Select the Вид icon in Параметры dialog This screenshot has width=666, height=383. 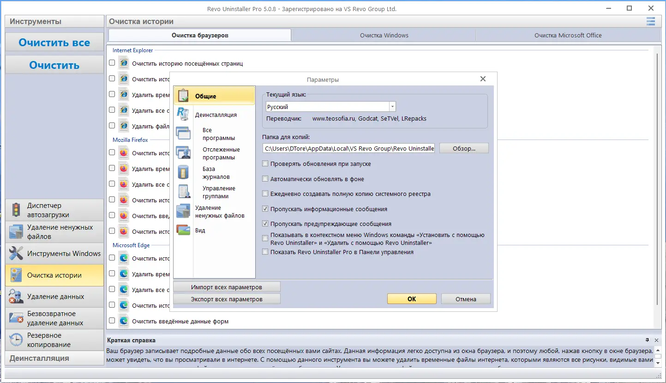point(183,230)
